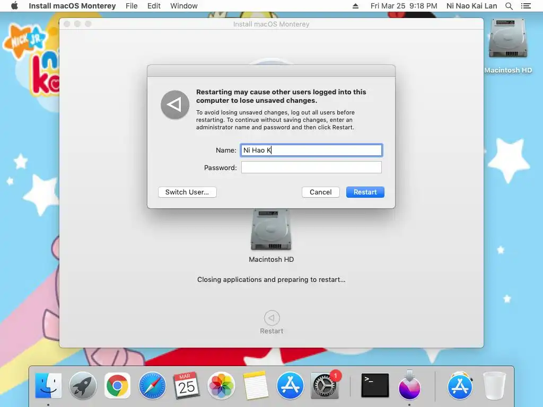Click the date and time in menu bar

coord(404,6)
